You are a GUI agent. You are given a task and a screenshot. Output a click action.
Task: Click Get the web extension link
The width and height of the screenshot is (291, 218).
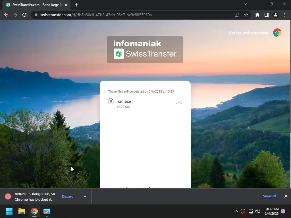[x=249, y=33]
